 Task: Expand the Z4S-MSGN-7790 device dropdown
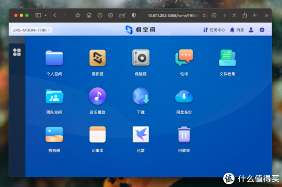32,30
